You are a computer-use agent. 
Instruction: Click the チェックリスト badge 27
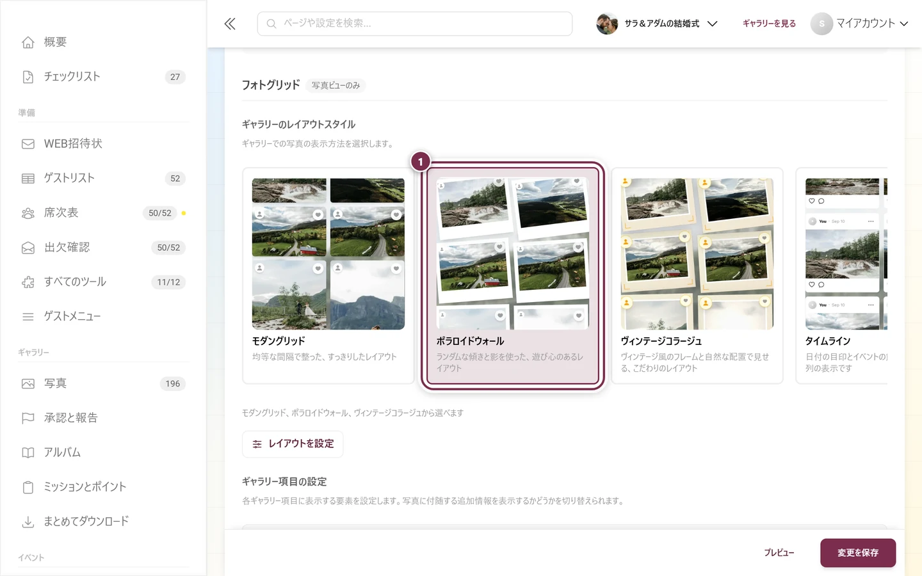175,77
